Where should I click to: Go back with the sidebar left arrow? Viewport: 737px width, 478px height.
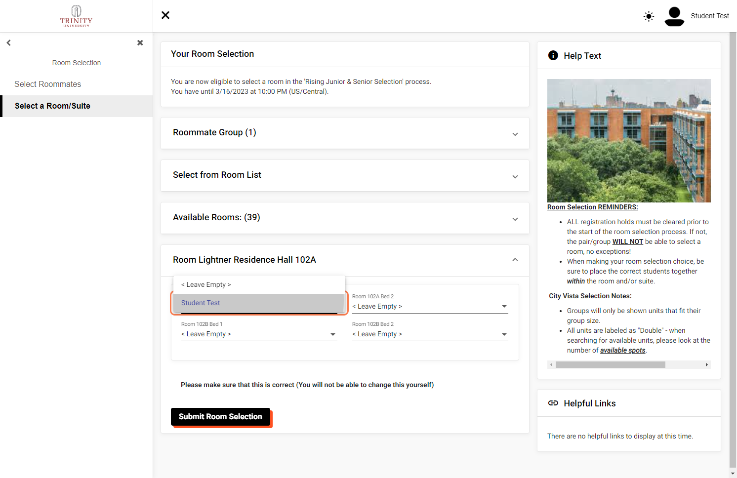coord(8,43)
